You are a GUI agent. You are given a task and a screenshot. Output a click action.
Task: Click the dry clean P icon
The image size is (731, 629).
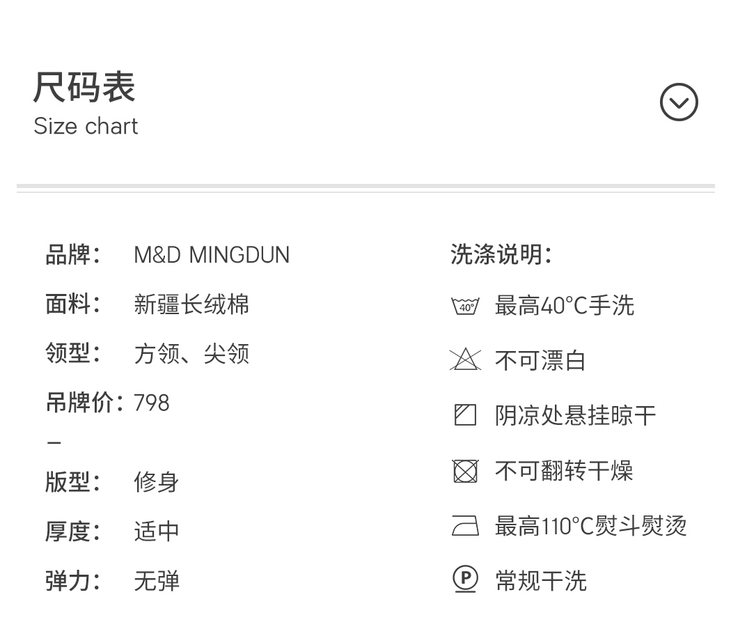[x=465, y=580]
